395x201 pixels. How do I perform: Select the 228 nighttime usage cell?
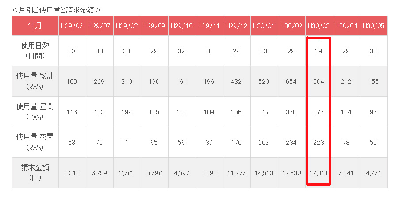click(318, 143)
